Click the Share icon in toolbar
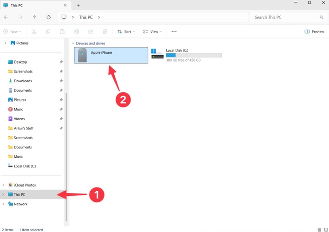The width and height of the screenshot is (329, 232). tap(91, 32)
